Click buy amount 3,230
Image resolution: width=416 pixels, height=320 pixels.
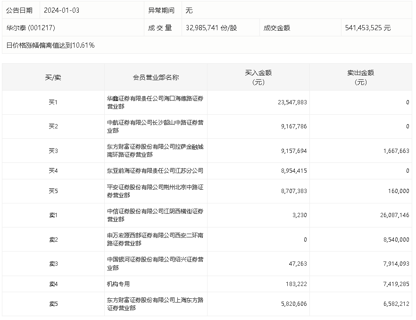pyautogui.click(x=300, y=215)
